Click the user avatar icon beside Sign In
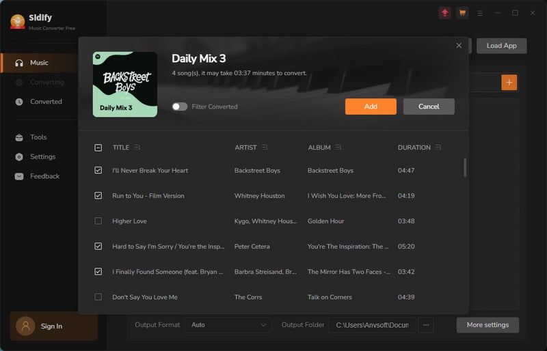Viewport: 547px width, 351px height. click(25, 326)
